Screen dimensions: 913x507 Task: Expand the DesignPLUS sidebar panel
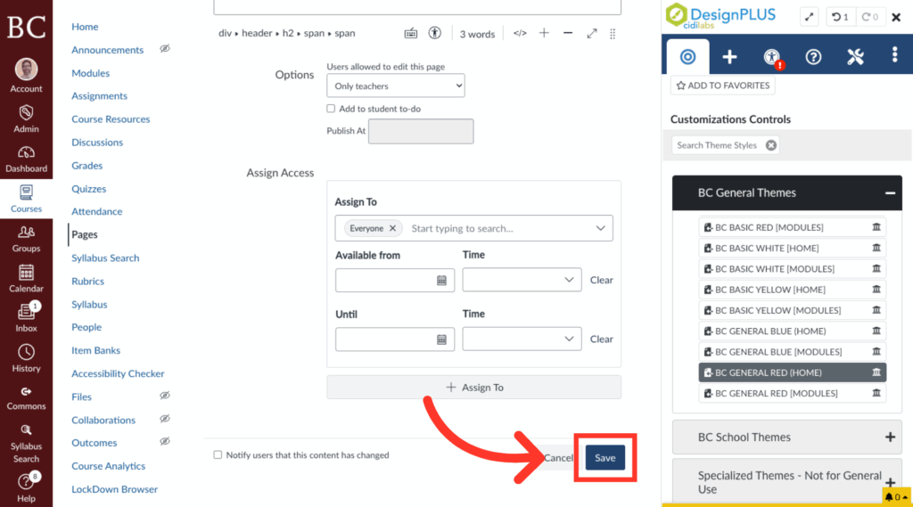[810, 17]
